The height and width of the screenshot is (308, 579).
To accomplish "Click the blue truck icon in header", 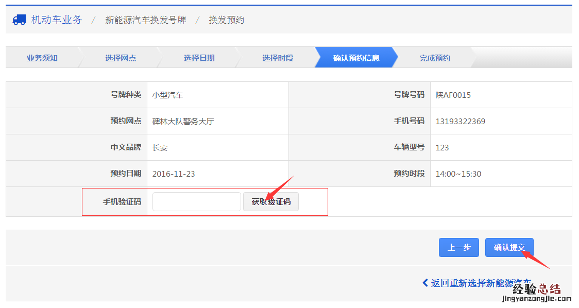I will pyautogui.click(x=19, y=20).
